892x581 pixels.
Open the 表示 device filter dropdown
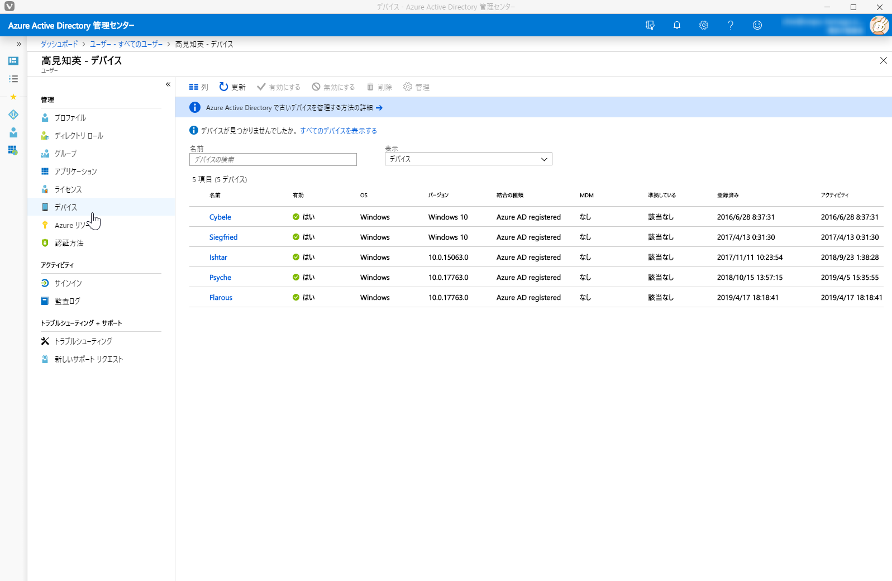[x=468, y=159]
